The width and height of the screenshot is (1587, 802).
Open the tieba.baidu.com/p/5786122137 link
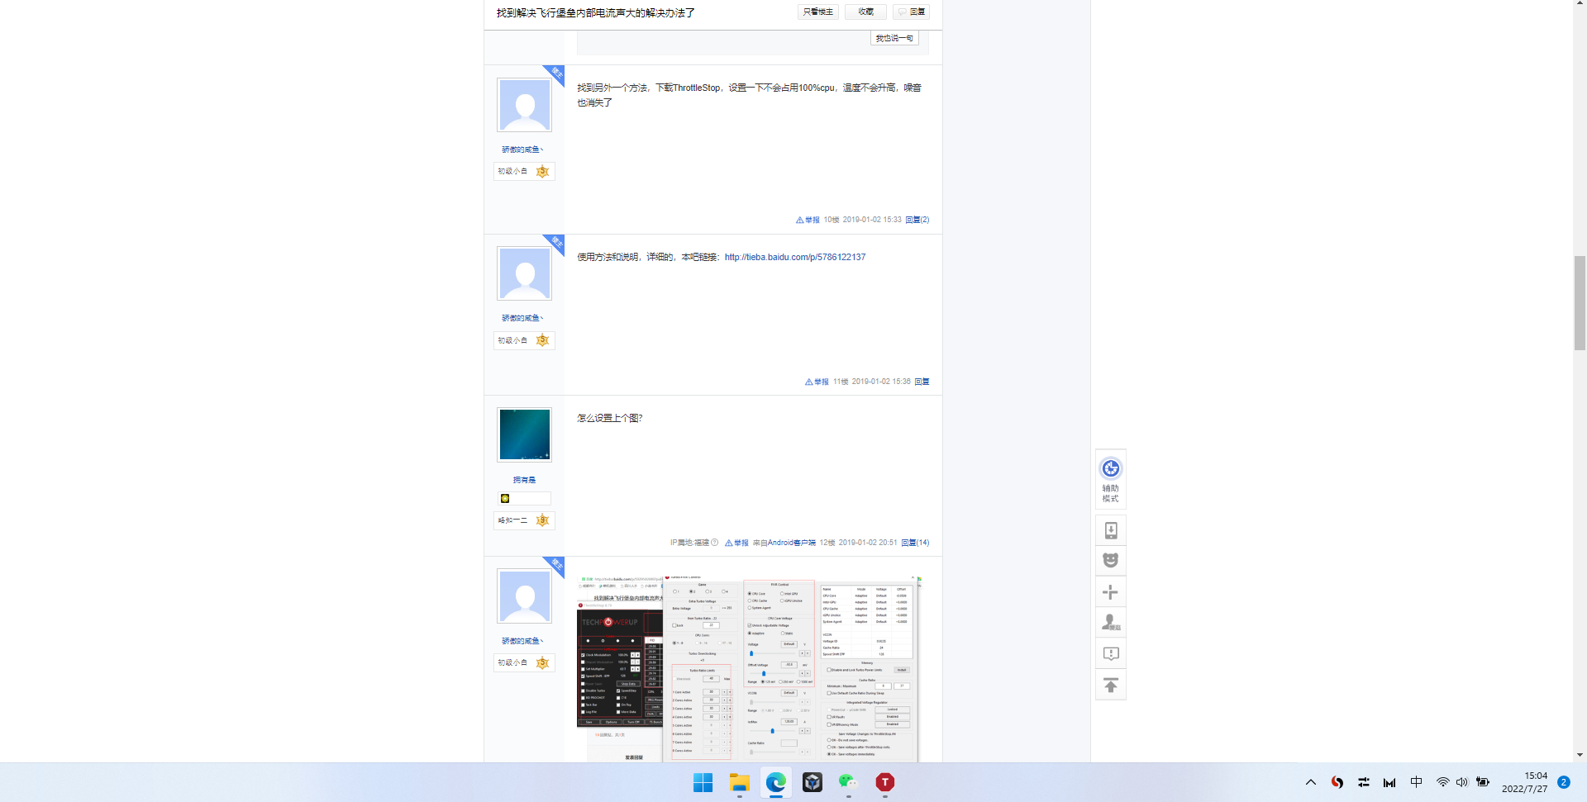click(795, 257)
